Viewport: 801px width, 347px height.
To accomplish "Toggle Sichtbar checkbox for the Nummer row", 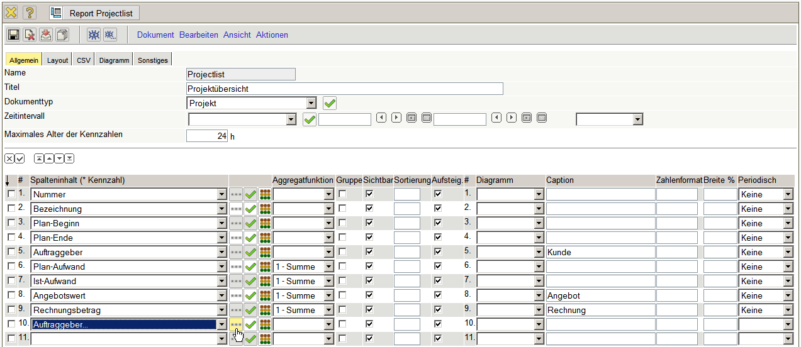I will point(369,194).
